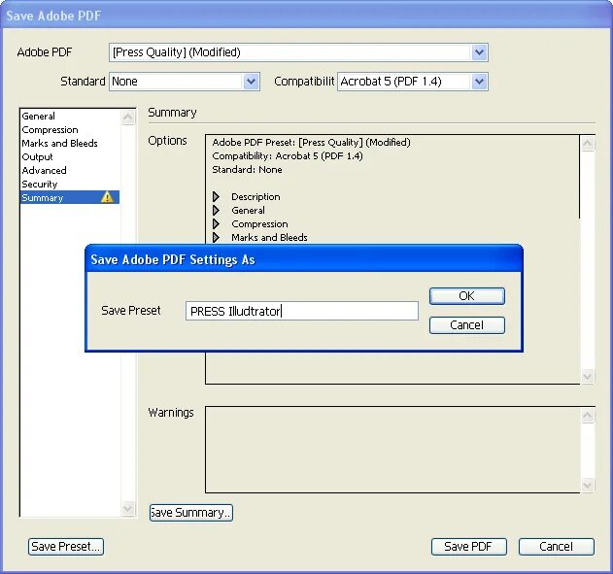This screenshot has width=613, height=574.
Task: Click the Save PDF button
Action: click(x=469, y=546)
